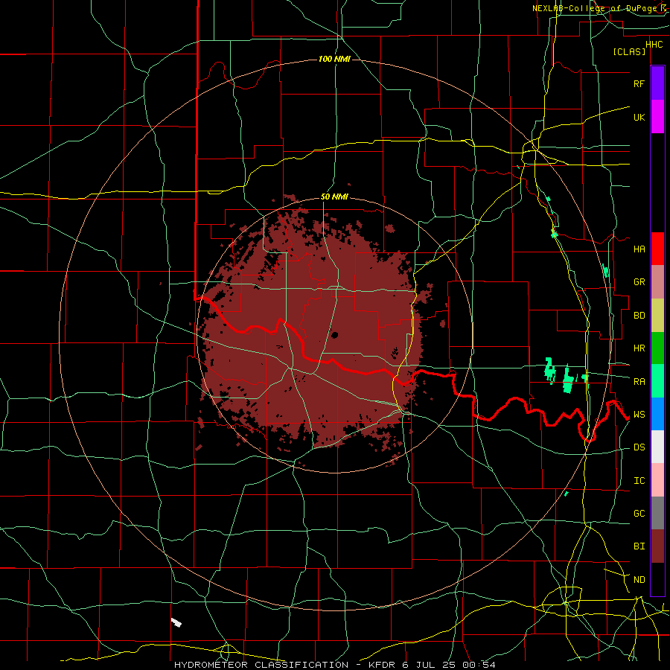The image size is (670, 670).
Task: Click the red HA hail color swatch
Action: (657, 249)
